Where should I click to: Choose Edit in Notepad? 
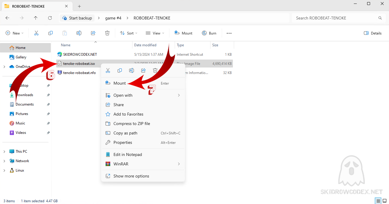(143, 154)
